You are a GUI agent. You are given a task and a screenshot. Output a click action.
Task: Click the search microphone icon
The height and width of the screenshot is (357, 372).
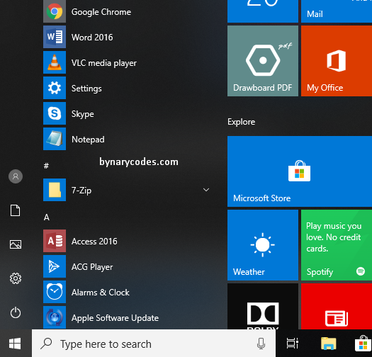tap(261, 344)
